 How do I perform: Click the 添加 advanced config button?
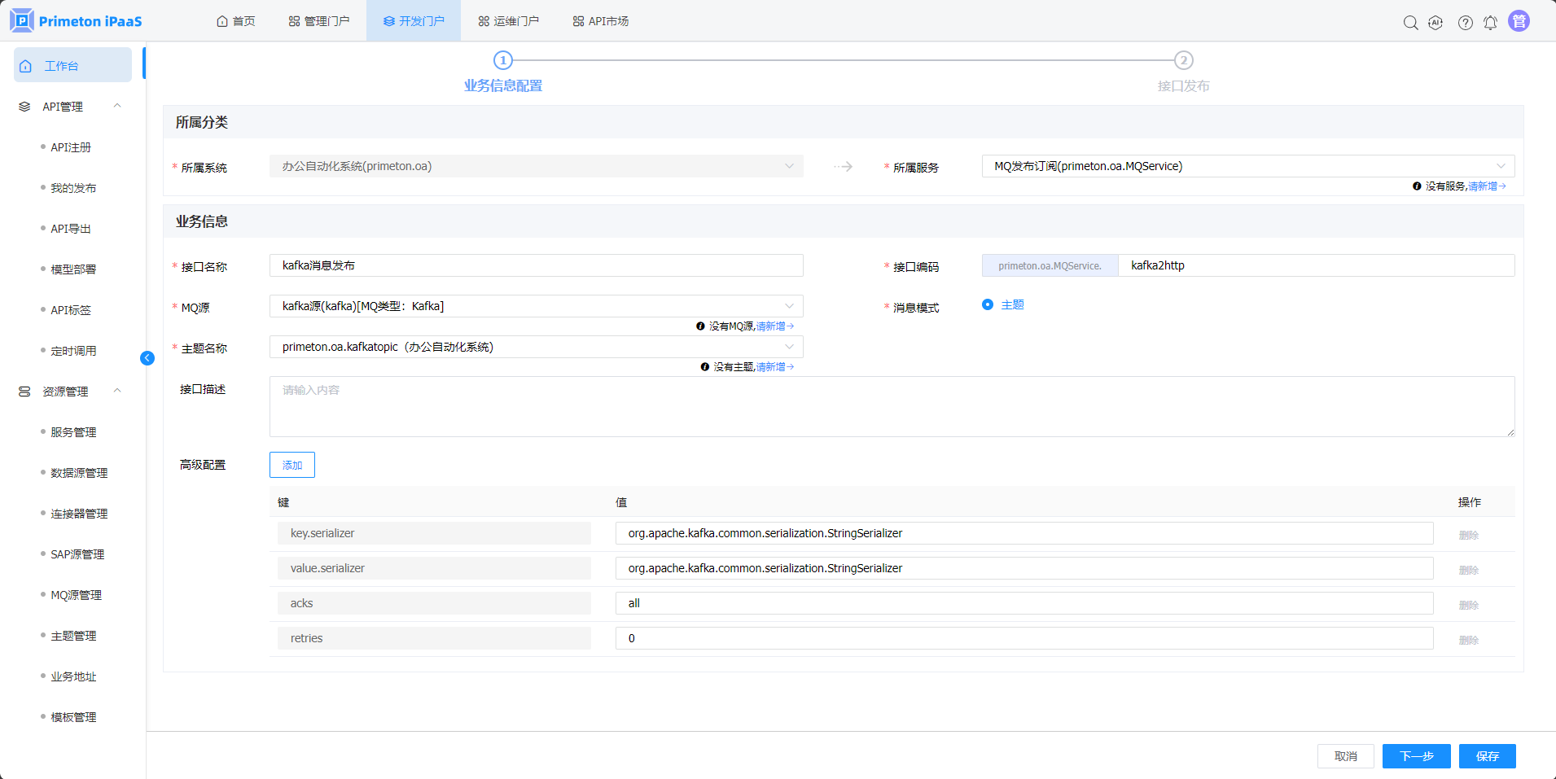pyautogui.click(x=291, y=465)
